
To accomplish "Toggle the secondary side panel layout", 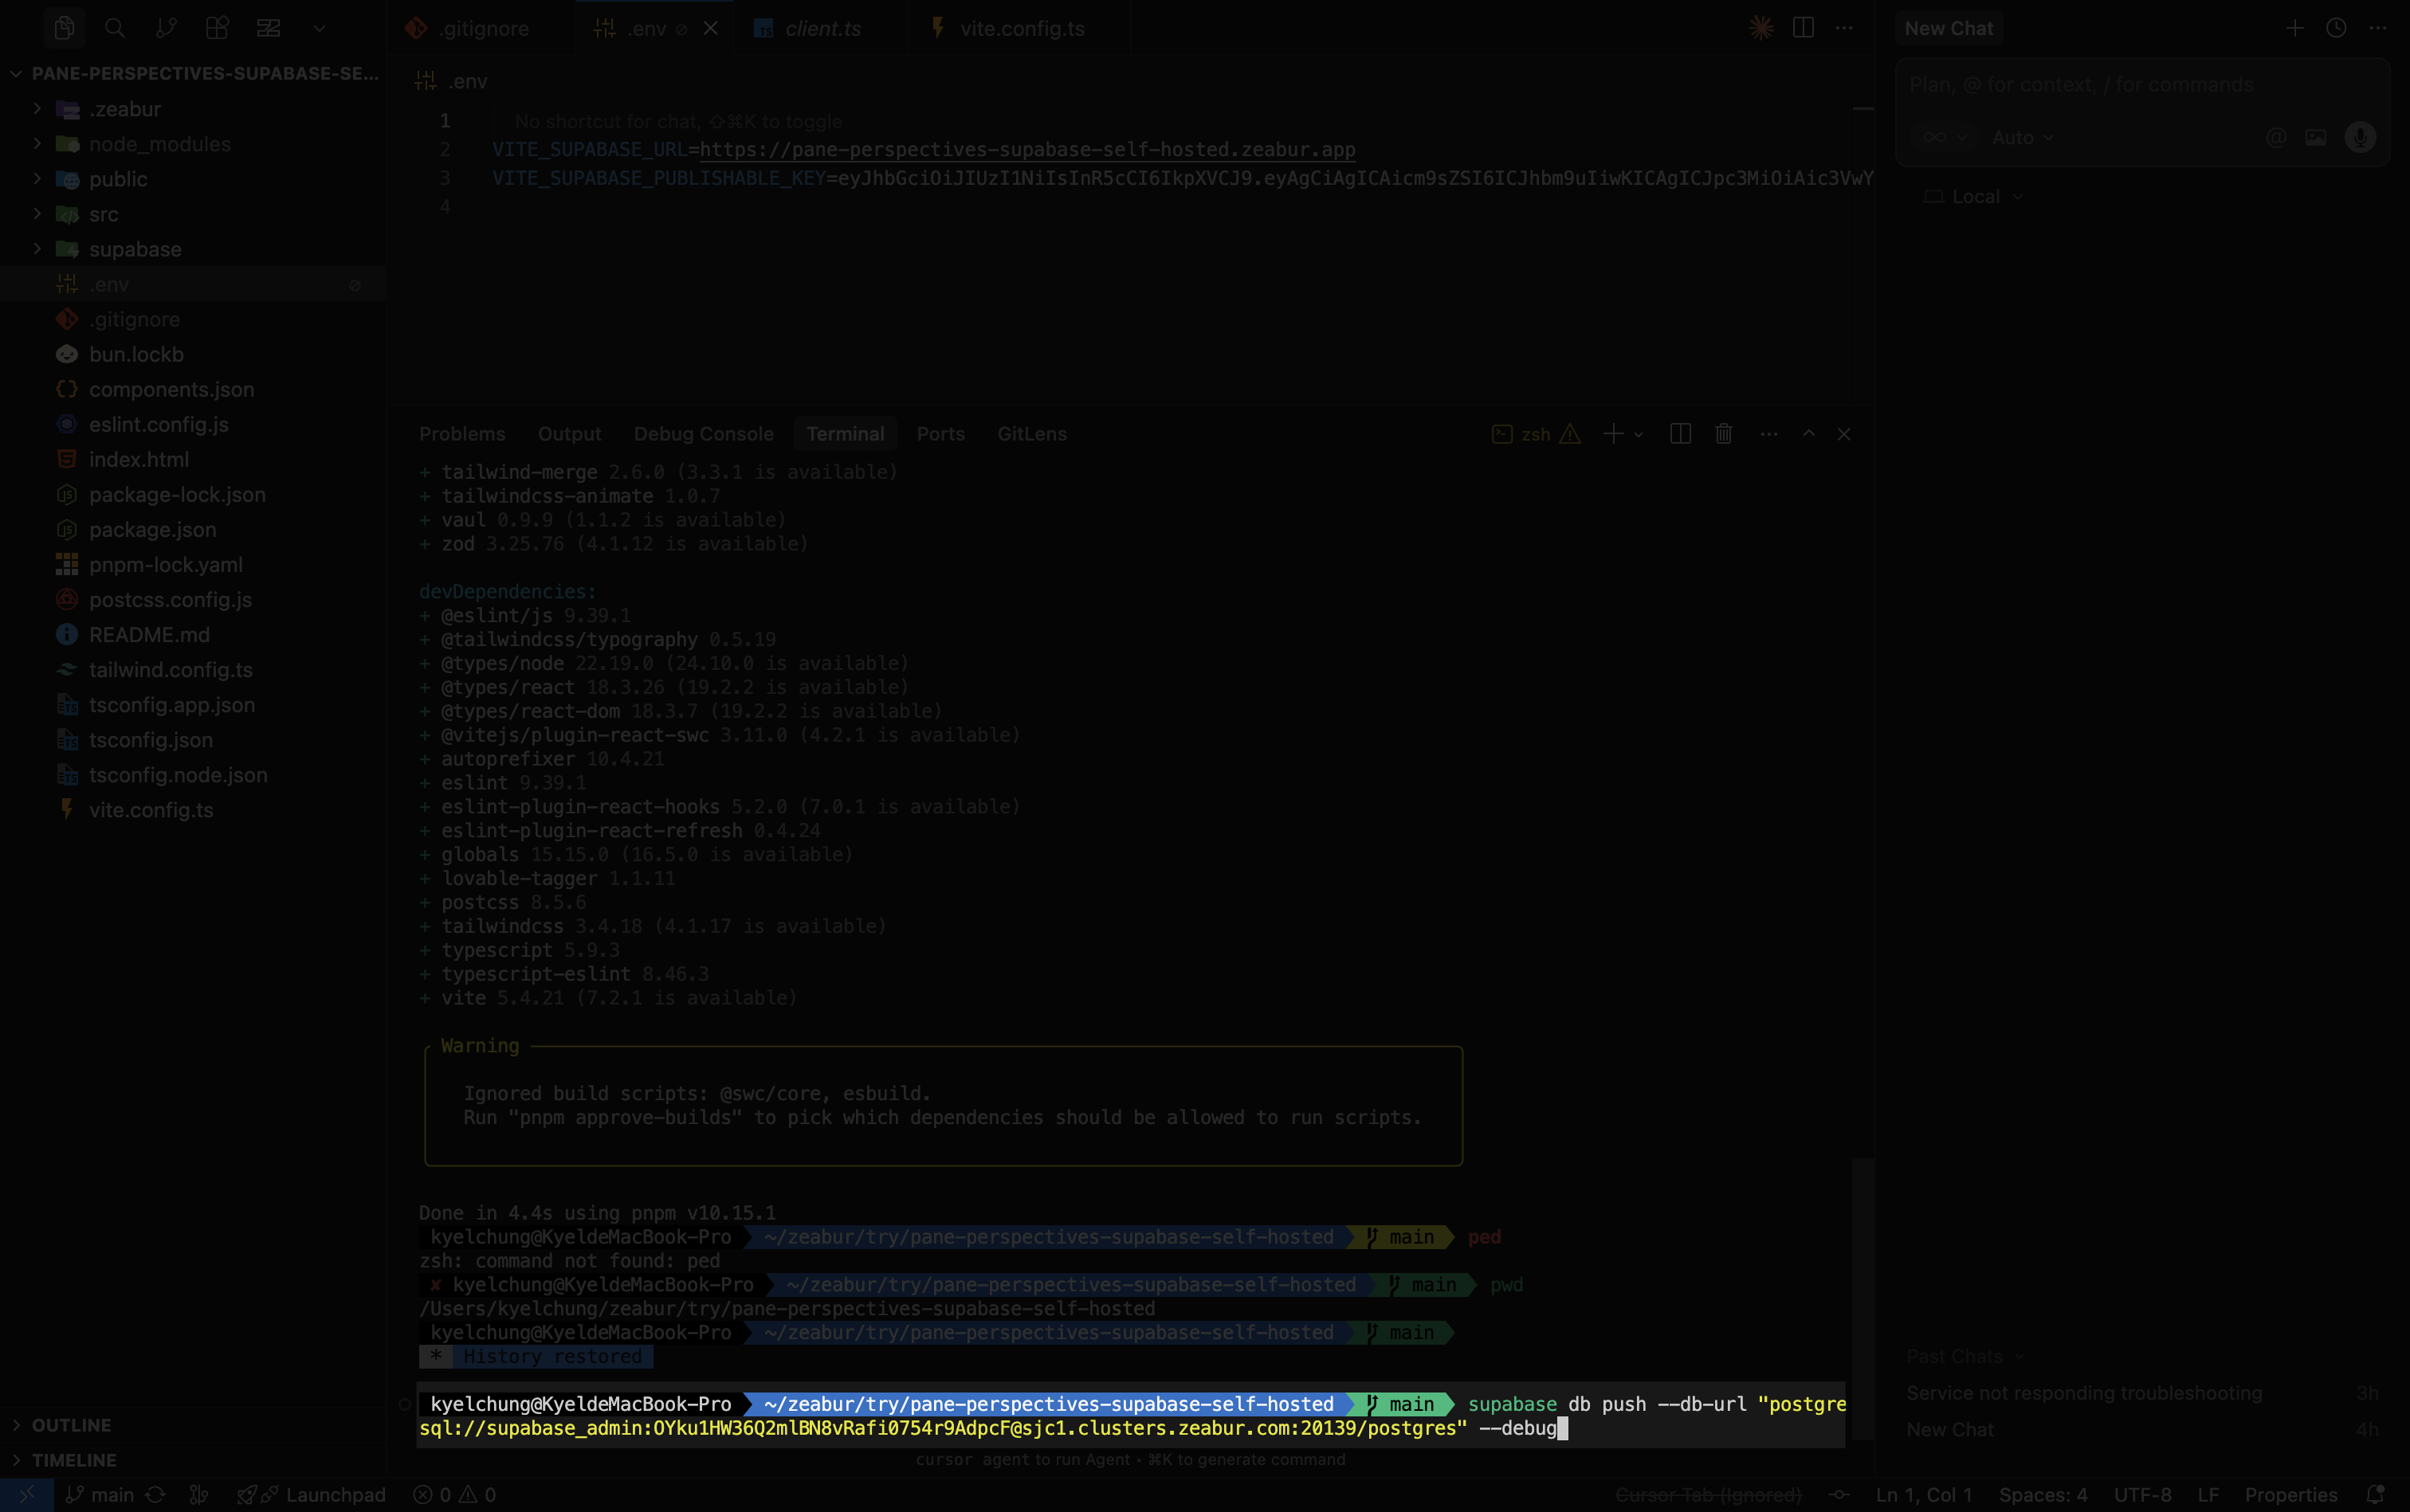I will click(x=1803, y=28).
